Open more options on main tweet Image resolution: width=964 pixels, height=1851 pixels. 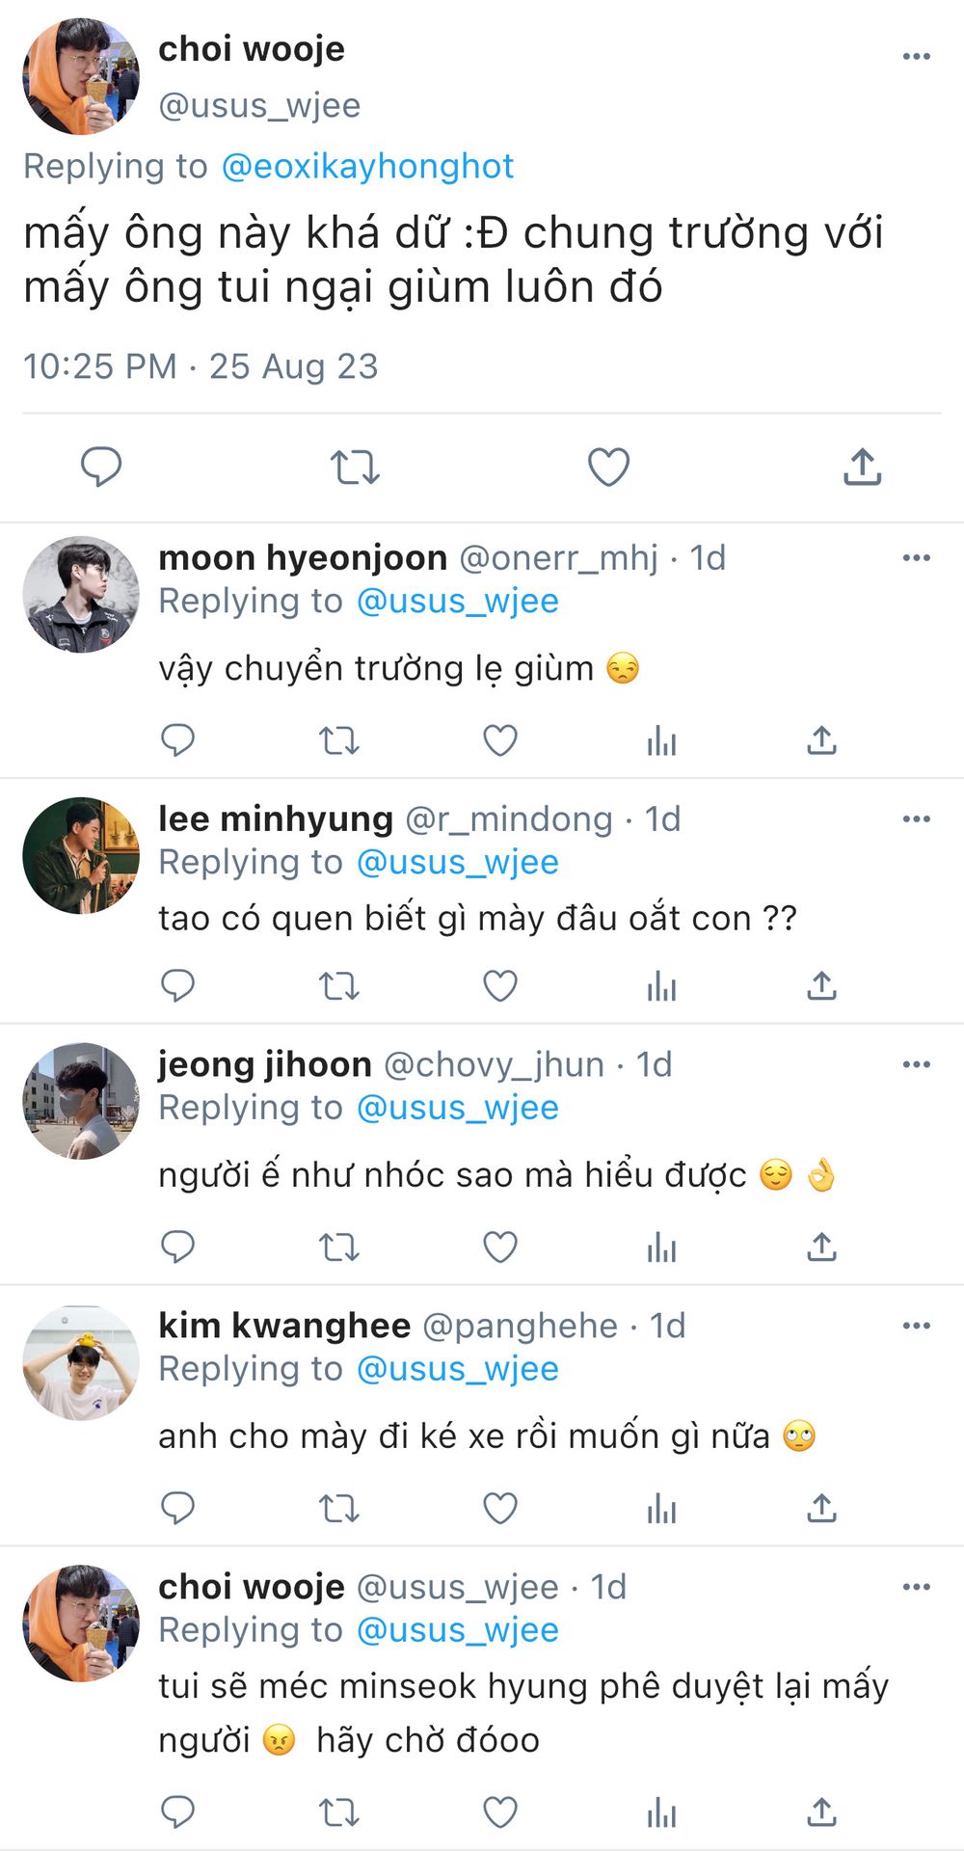[916, 56]
